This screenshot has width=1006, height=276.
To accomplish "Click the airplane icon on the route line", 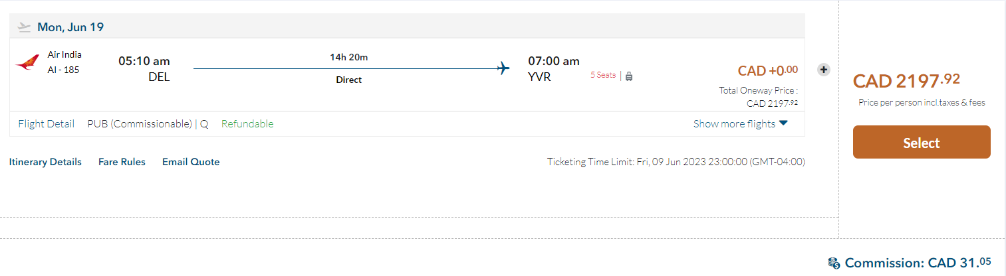I will 503,68.
